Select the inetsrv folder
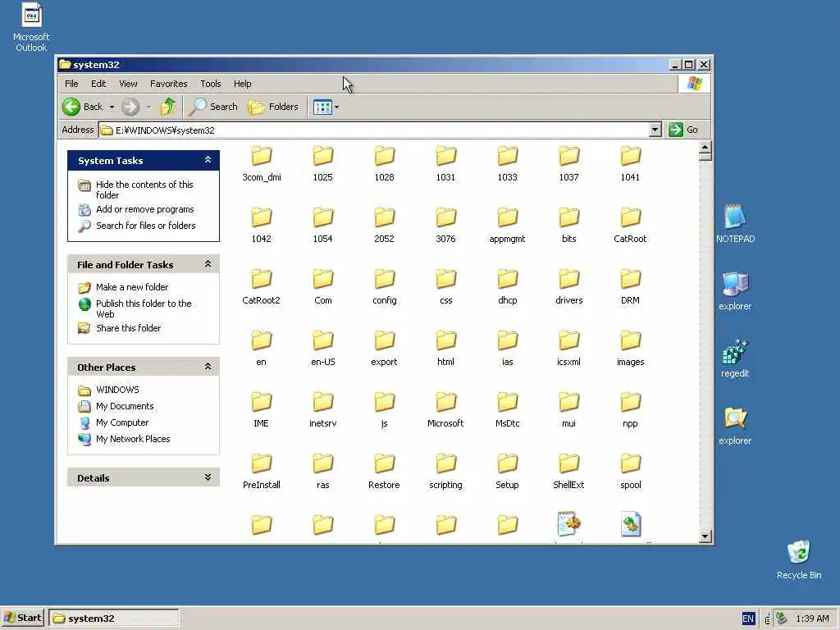The height and width of the screenshot is (630, 840). click(323, 411)
